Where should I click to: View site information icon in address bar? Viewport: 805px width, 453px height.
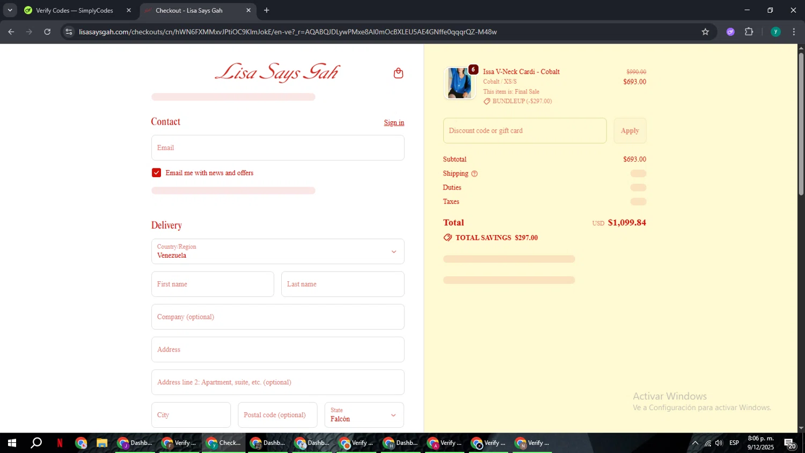[x=69, y=32]
